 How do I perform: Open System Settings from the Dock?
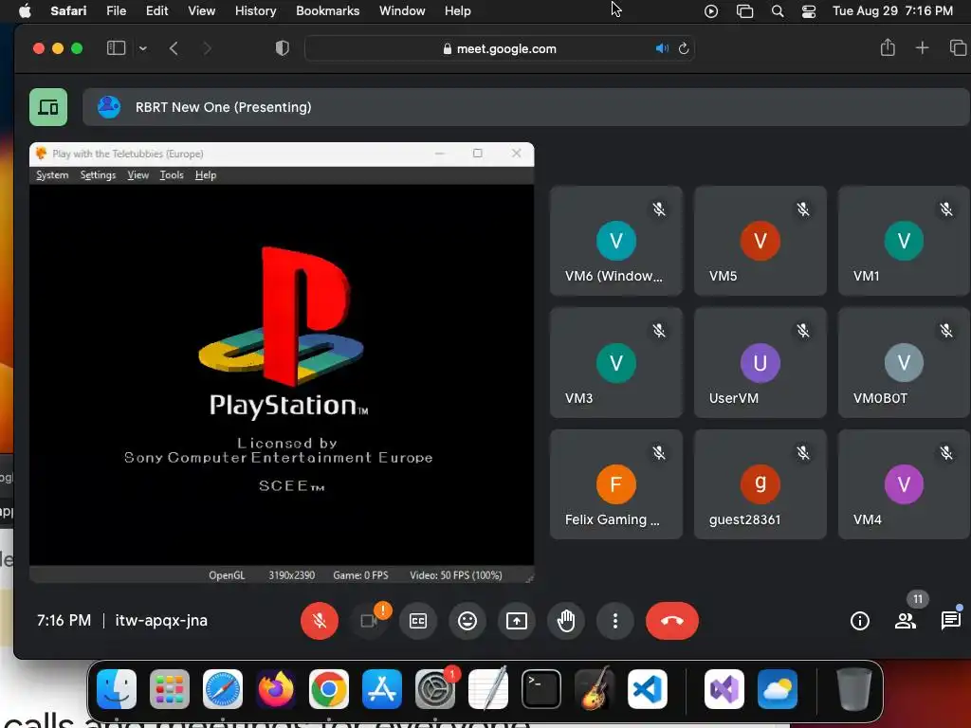click(434, 689)
